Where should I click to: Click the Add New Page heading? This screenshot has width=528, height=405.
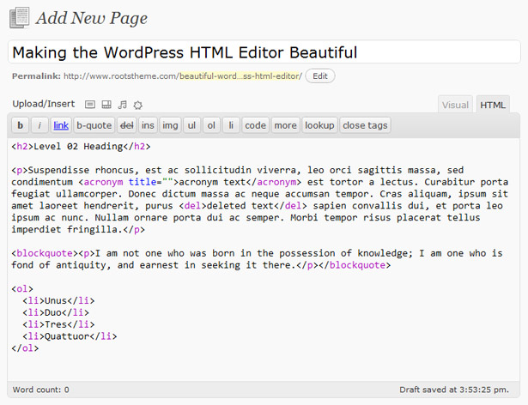(x=92, y=18)
